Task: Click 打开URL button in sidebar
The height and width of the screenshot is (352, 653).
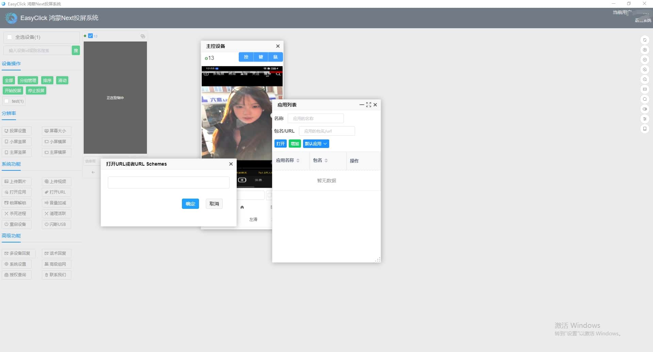Action: coord(56,192)
